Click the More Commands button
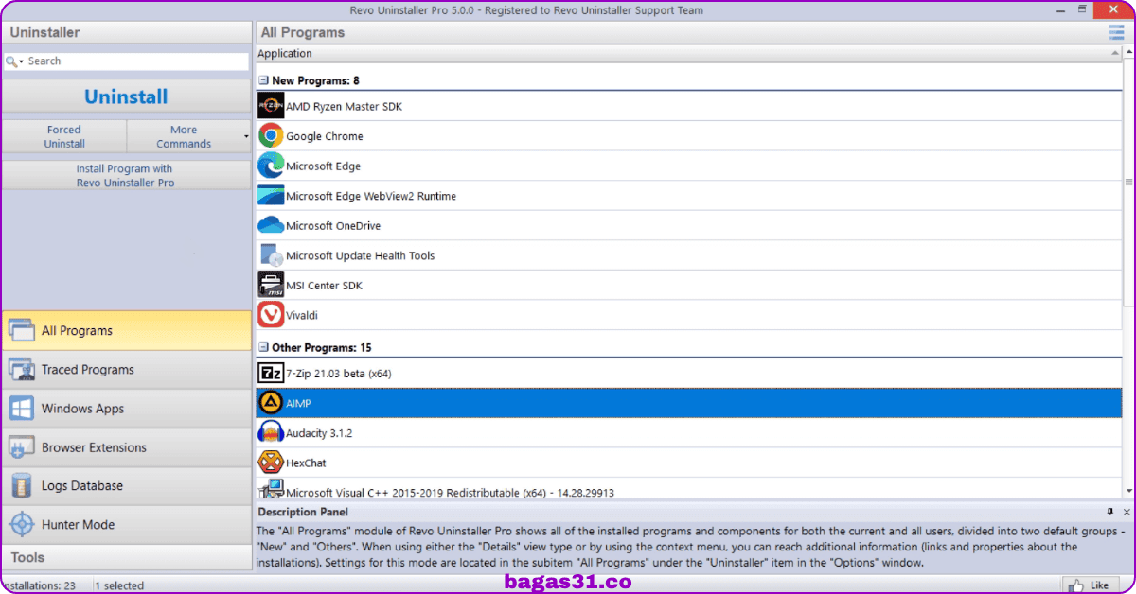 [184, 137]
